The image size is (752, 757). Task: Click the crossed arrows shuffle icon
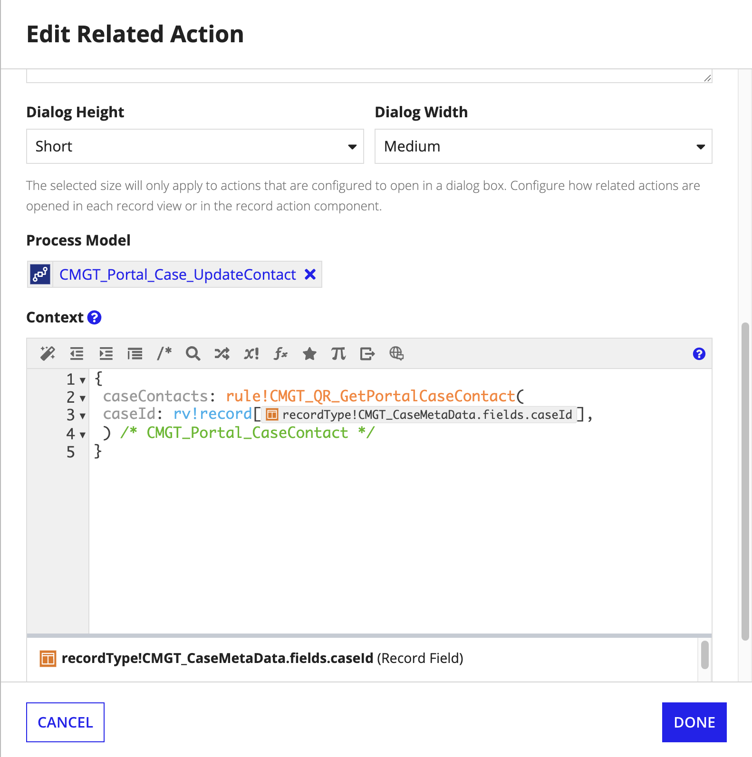[x=222, y=353]
